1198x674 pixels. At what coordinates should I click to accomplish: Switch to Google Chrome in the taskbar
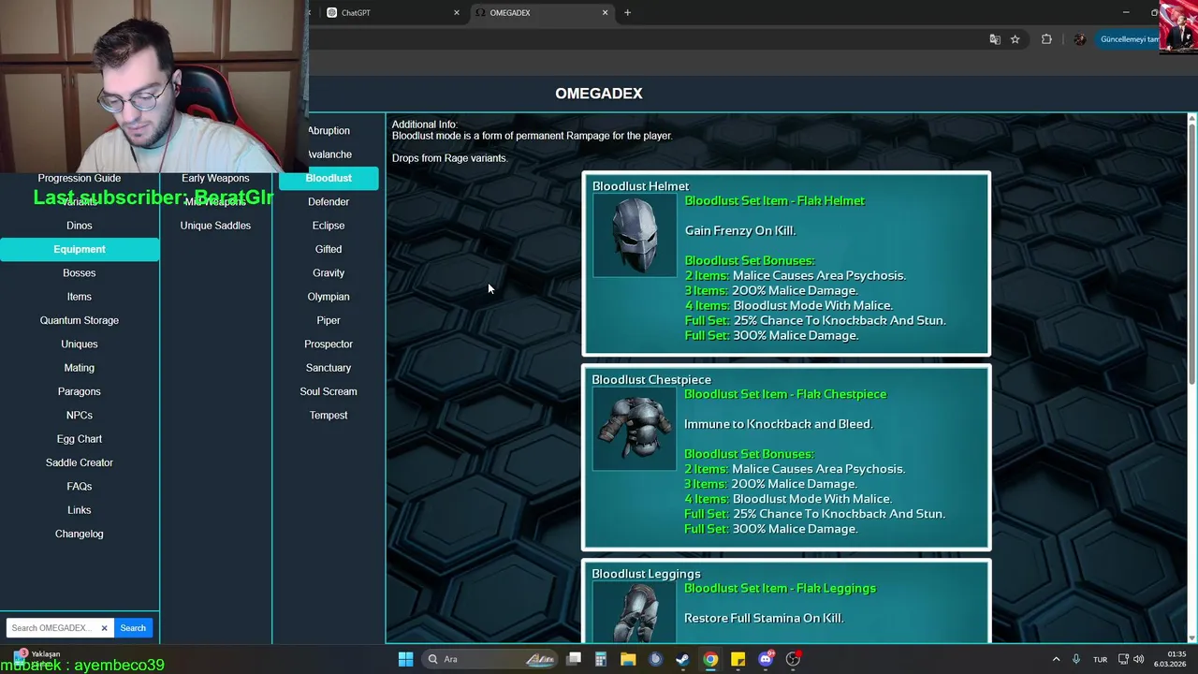pyautogui.click(x=710, y=659)
